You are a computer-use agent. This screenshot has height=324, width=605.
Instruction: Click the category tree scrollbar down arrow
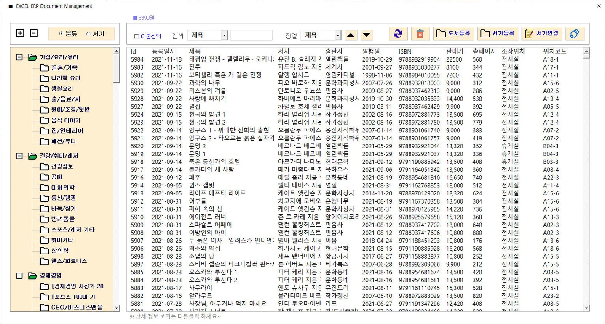pos(116,308)
